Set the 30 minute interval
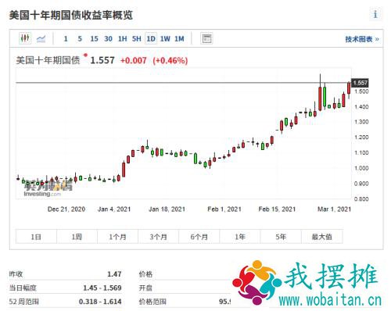 click(x=108, y=39)
